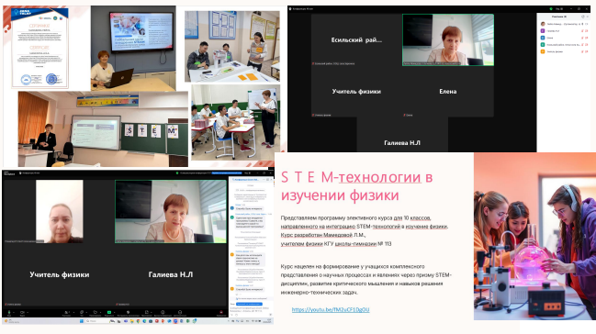This screenshot has width=596, height=334.
Task: Click the blue banner button in lower Zoom title bar
Action: tap(227, 173)
